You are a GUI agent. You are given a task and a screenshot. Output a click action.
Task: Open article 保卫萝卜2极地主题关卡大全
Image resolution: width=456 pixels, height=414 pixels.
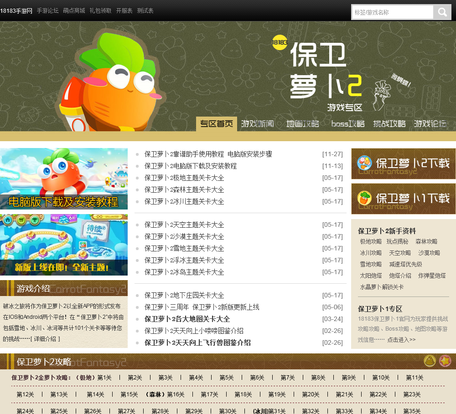pyautogui.click(x=184, y=178)
